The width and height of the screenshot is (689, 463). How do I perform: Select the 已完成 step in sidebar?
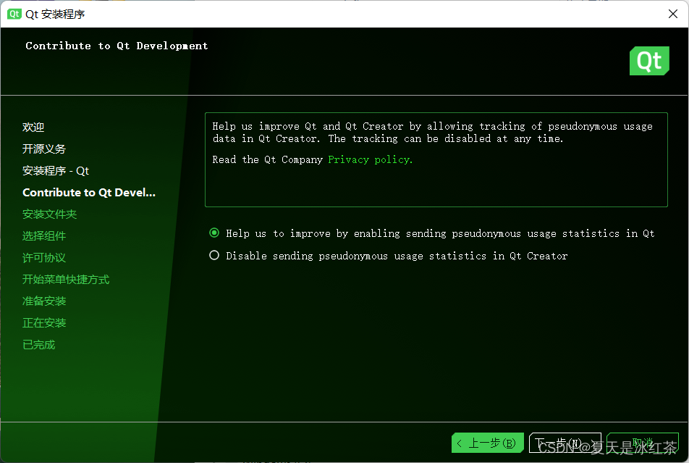(x=38, y=345)
